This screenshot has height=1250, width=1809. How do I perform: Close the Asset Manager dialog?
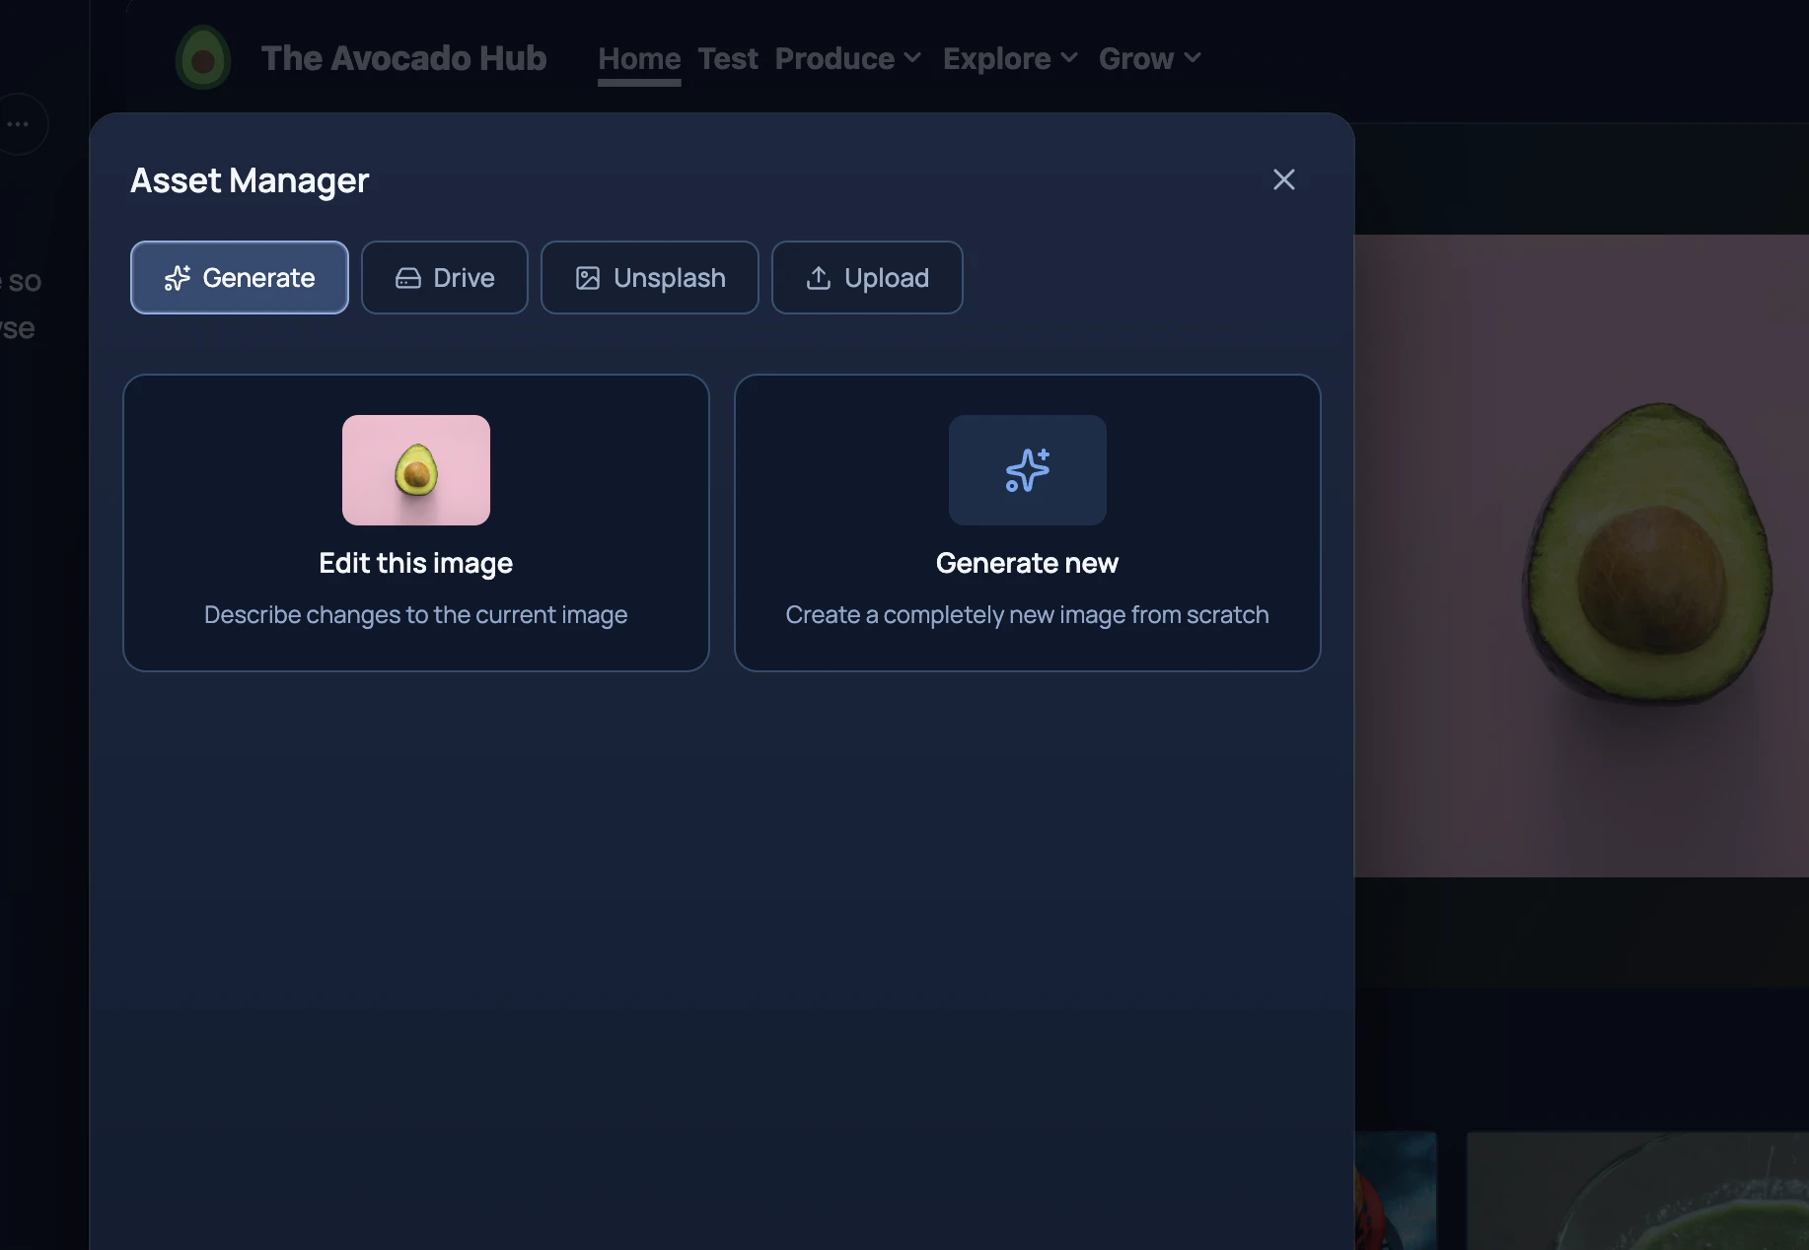(1283, 179)
